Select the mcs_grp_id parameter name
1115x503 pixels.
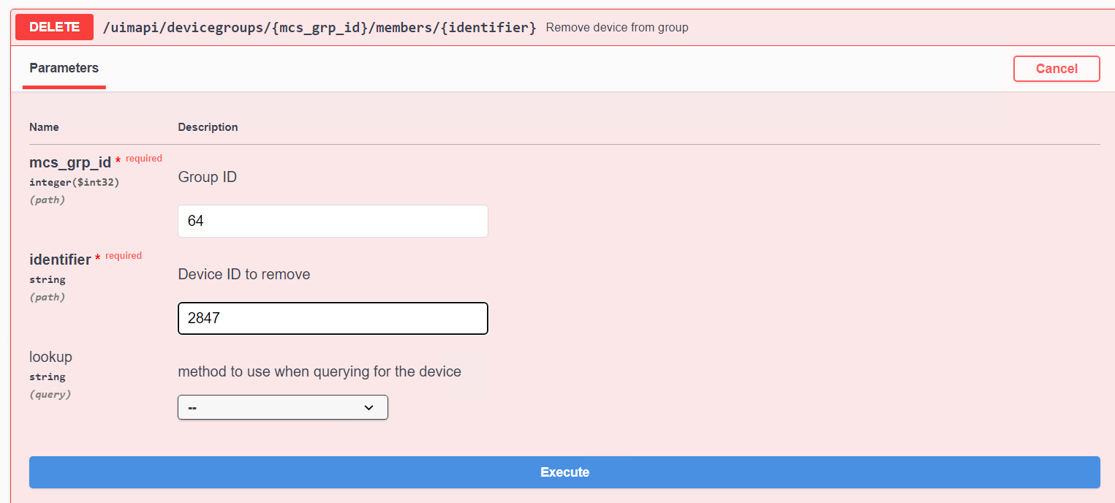[x=70, y=162]
